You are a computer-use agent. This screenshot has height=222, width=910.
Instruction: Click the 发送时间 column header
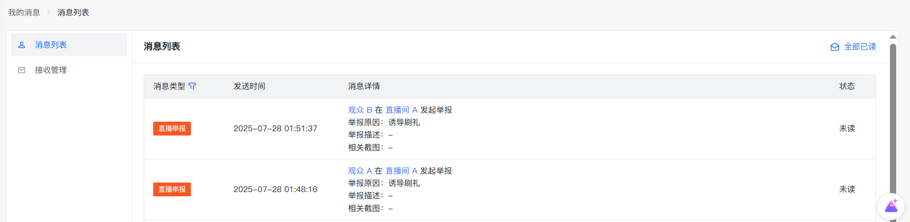coord(249,86)
